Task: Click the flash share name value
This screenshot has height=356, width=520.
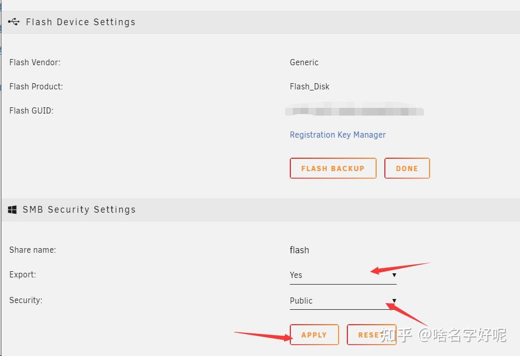Action: click(x=299, y=250)
